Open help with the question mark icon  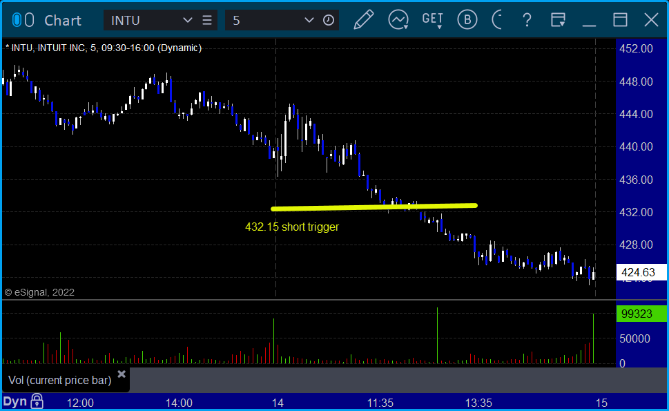pos(527,20)
